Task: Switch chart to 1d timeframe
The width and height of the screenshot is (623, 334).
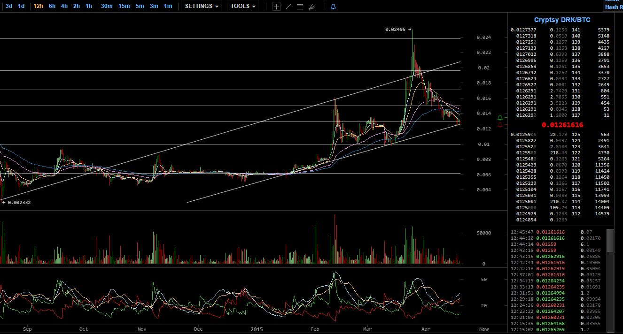Action: (21, 6)
